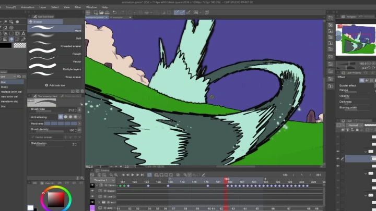
Task: Expand the Vector eraser options arrow
Action: [79, 137]
